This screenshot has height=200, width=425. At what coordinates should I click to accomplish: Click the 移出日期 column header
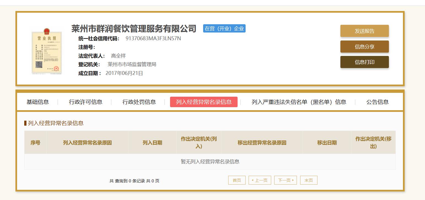[x=327, y=142]
